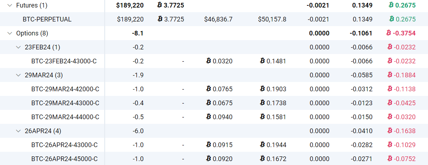Open instrument BTC-26APR24-43000-C
428x165 pixels.
64,145
